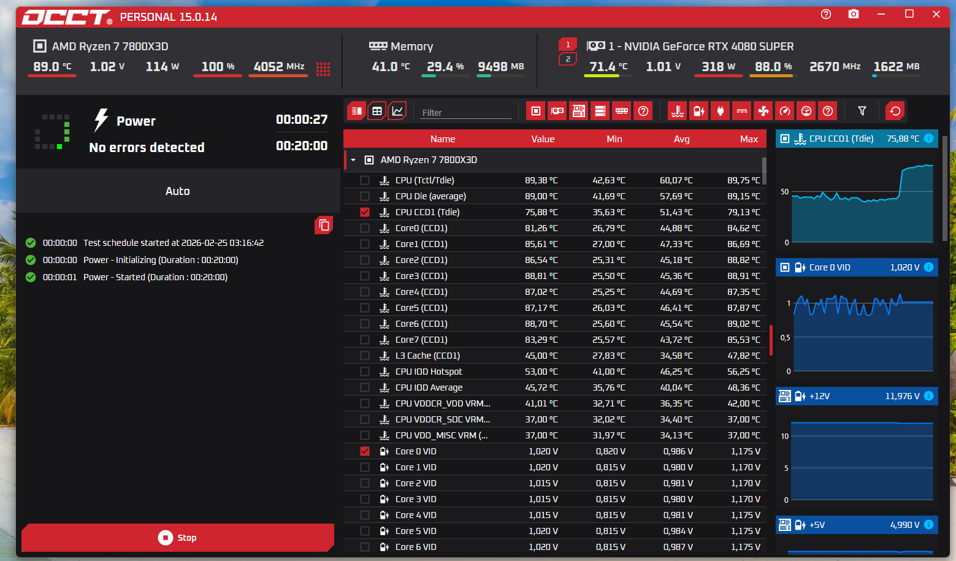Toggle the current sensor type filter
Viewport: 956px width, 561px height.
[742, 111]
